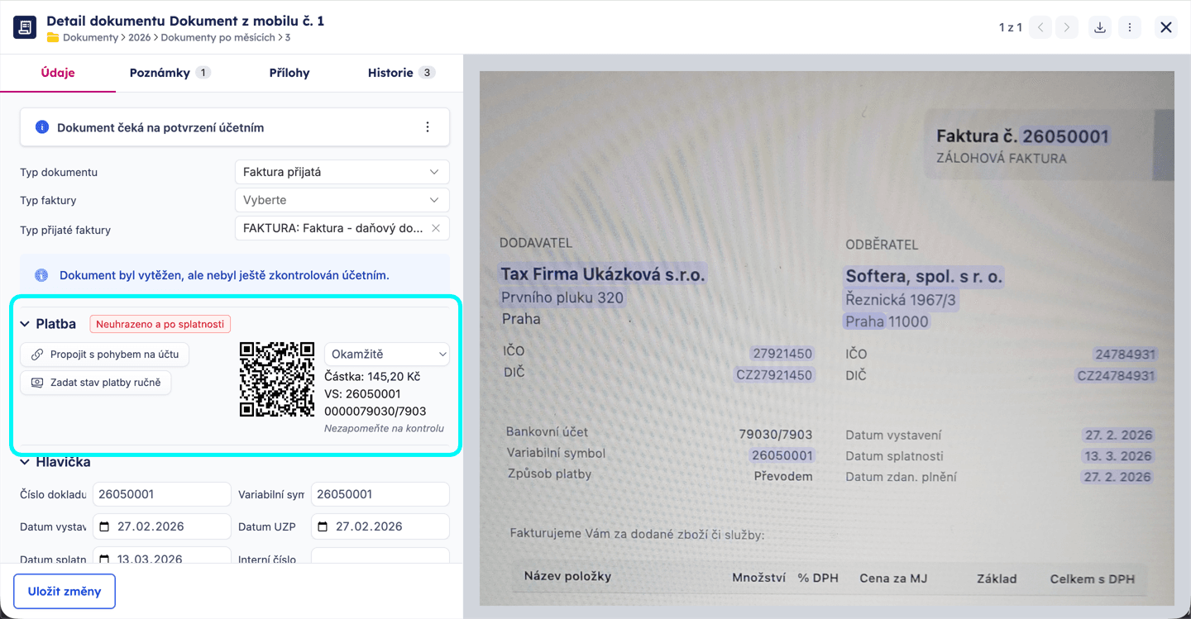The width and height of the screenshot is (1191, 619).
Task: Click calendar icon in Datum vystavení field
Action: (105, 526)
